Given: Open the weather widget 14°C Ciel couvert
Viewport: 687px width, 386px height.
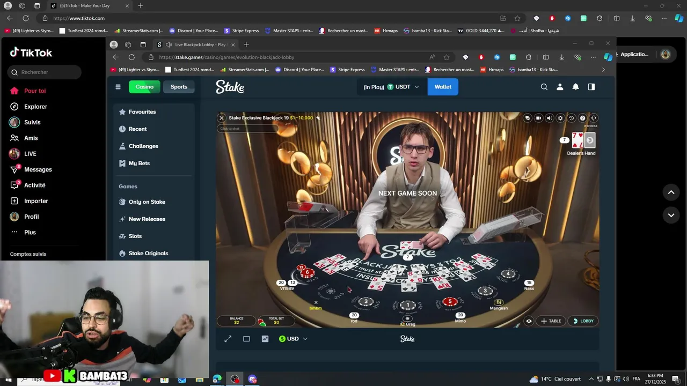Looking at the screenshot, I should (555, 379).
